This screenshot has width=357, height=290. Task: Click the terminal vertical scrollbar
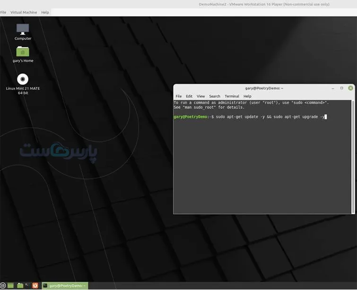pos(353,157)
